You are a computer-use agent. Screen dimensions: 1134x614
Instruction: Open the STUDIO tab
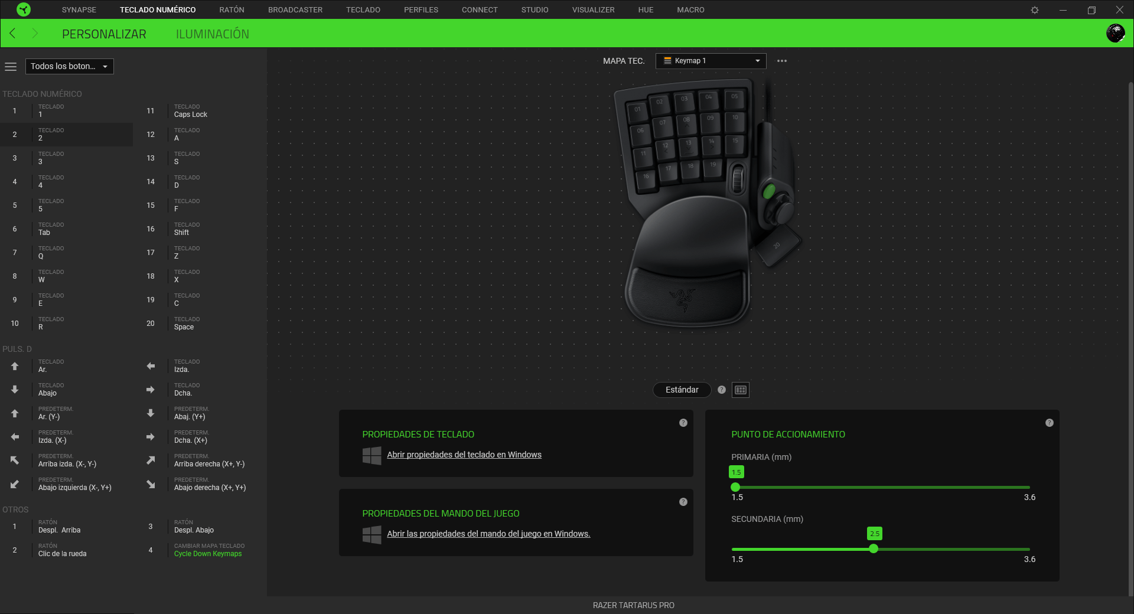[x=535, y=10]
